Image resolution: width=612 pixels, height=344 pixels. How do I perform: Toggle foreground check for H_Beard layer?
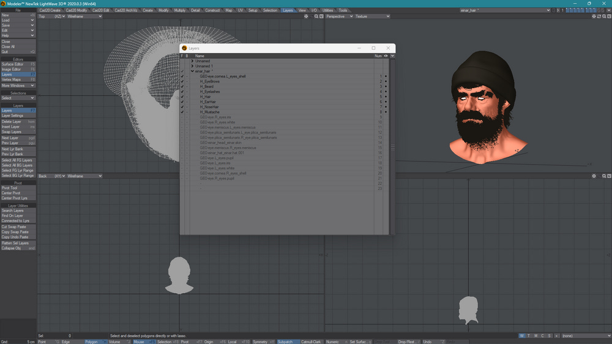(x=182, y=87)
